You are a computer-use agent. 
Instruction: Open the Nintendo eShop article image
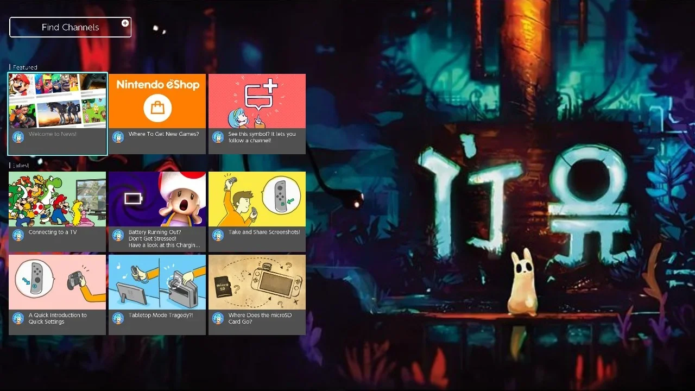point(157,101)
